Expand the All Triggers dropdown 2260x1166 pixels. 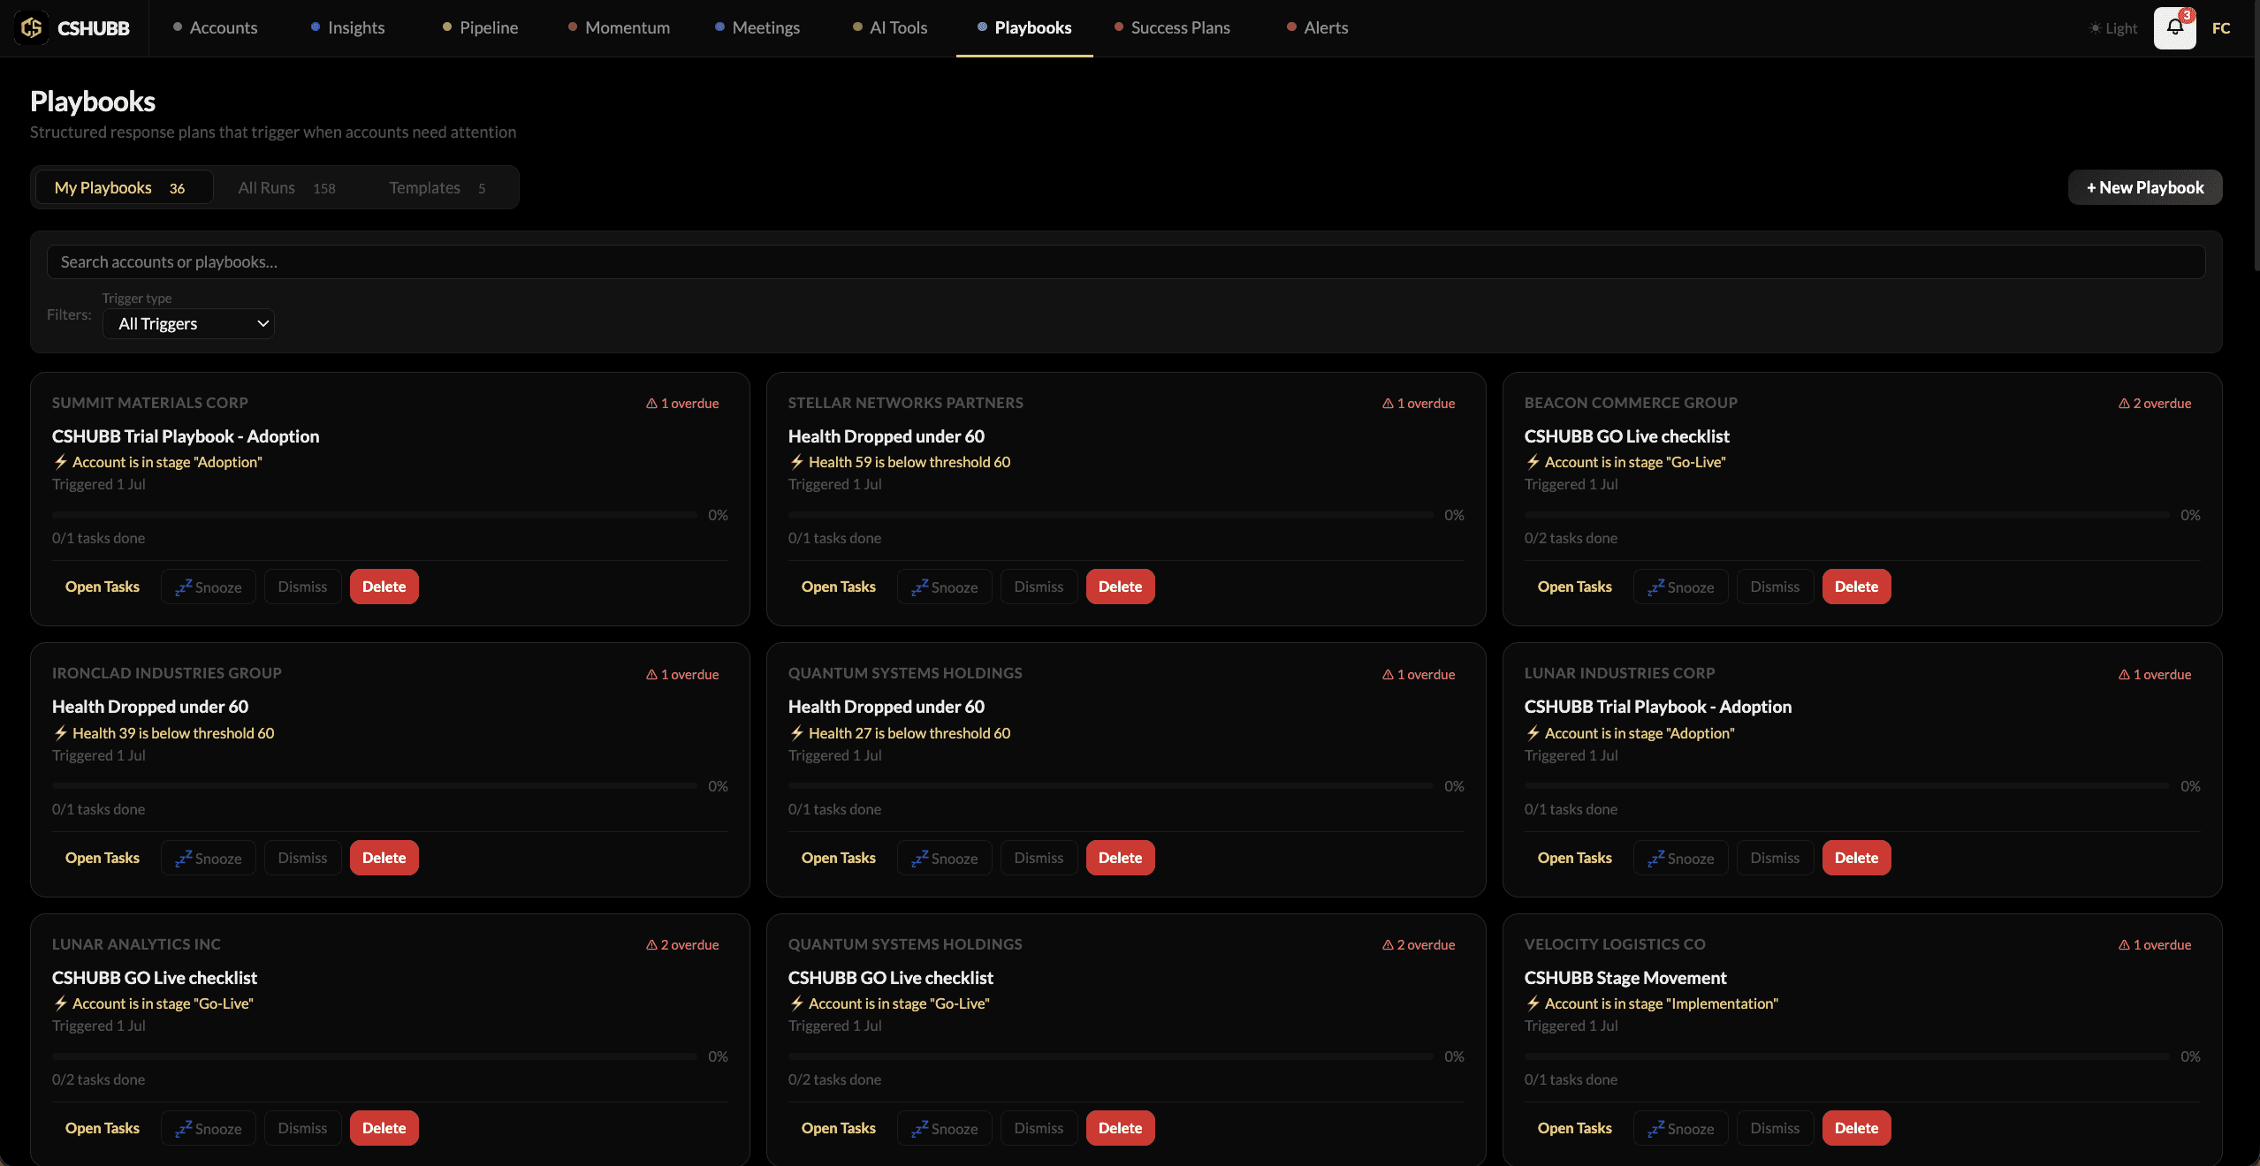tap(188, 324)
